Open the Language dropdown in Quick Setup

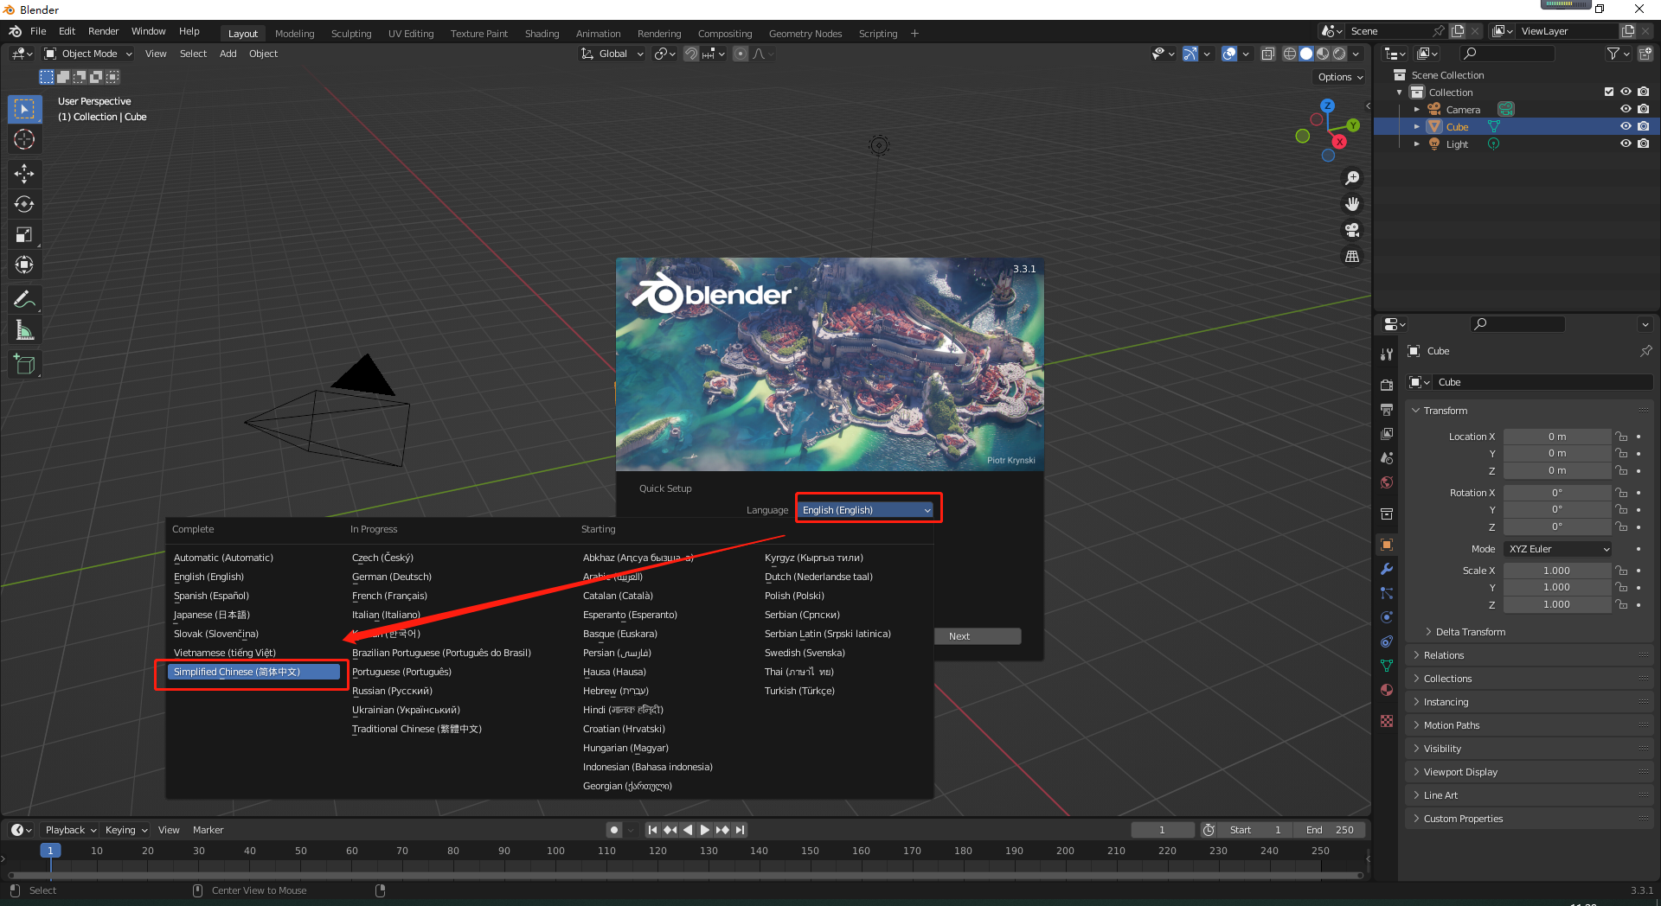pos(866,509)
